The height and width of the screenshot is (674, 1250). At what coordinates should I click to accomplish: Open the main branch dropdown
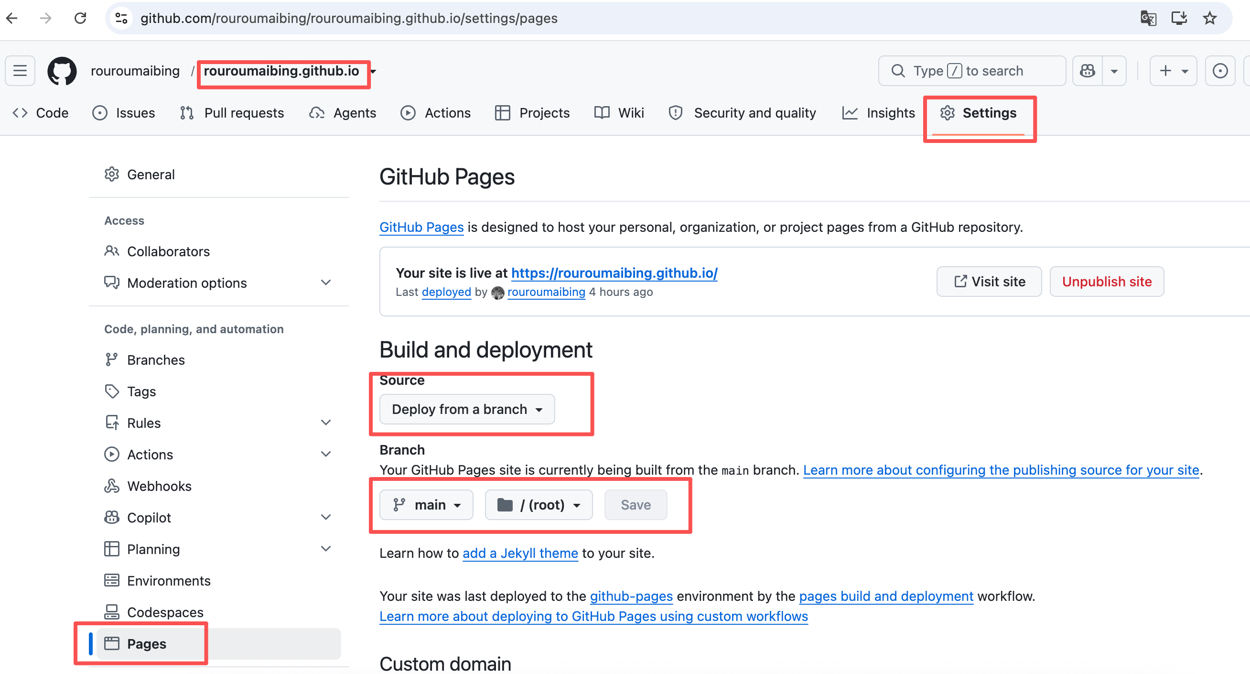(x=426, y=505)
